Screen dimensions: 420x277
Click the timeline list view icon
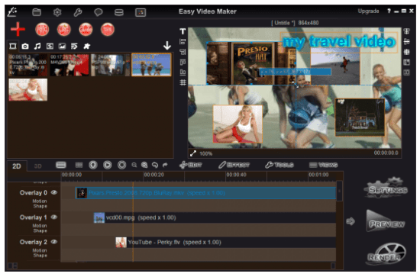point(61,165)
